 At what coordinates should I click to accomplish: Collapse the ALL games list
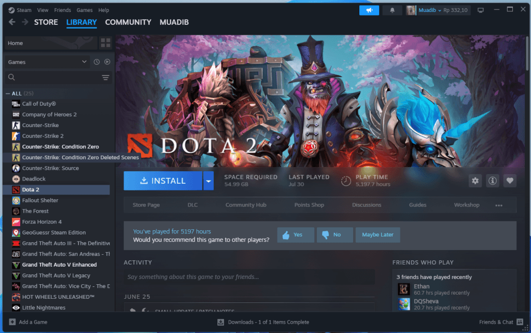point(7,93)
